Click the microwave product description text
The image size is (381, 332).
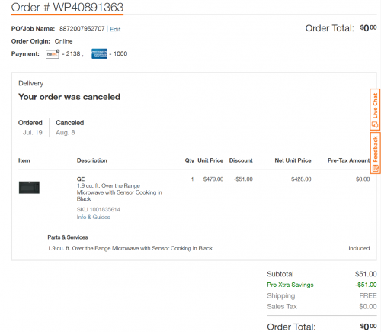[x=120, y=192]
